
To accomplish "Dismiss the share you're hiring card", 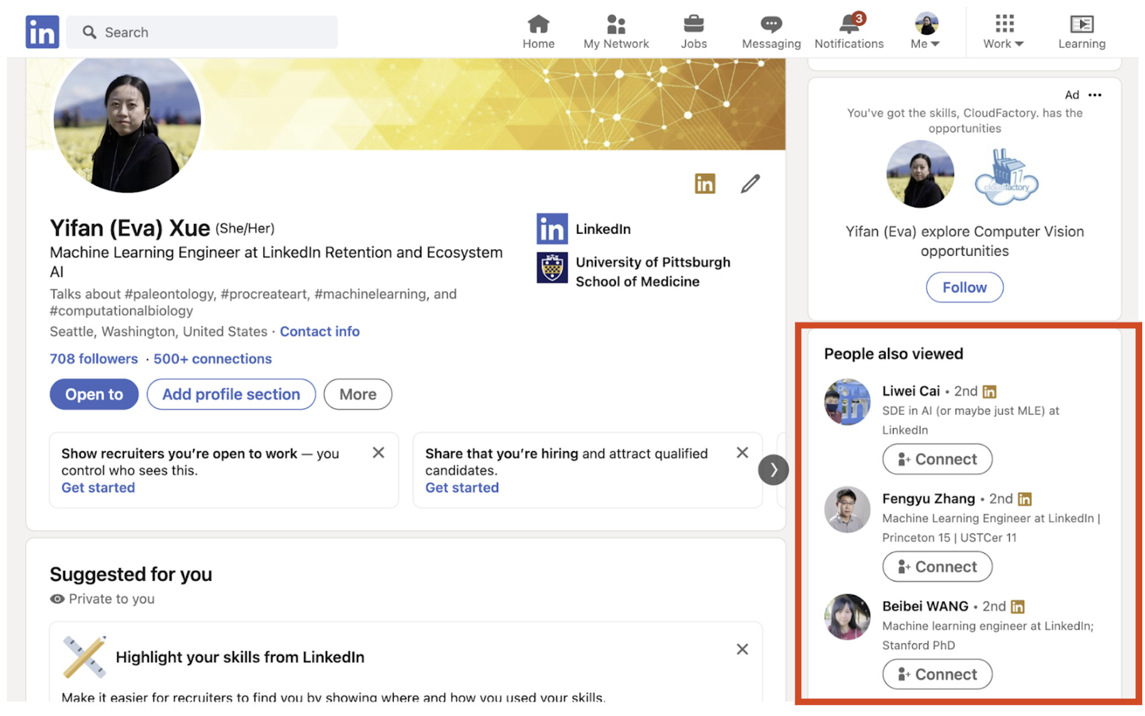I will (742, 453).
